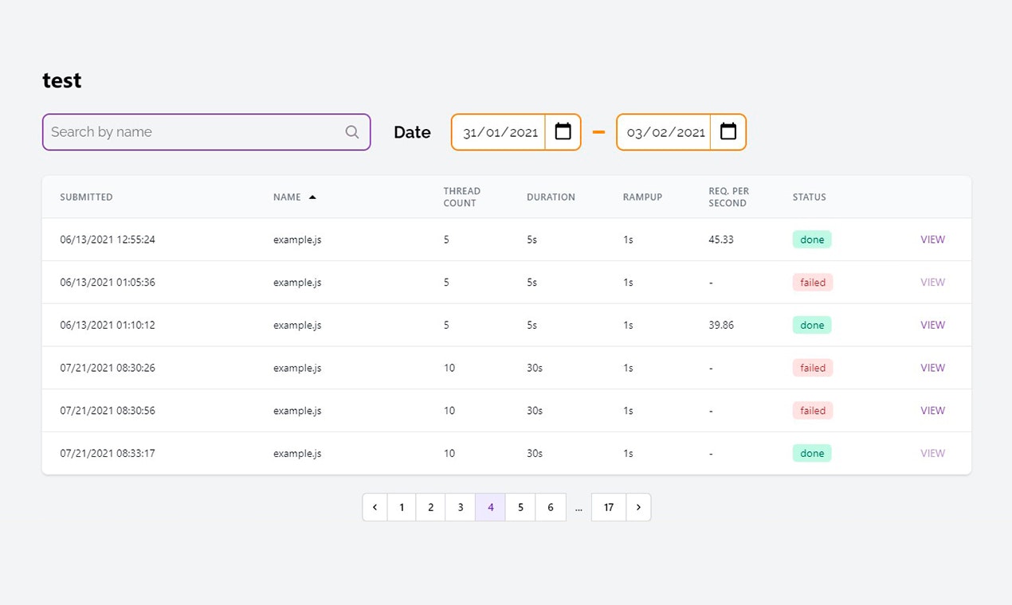The height and width of the screenshot is (605, 1012).
Task: Click timestamp 07/21/2021 08:33:17
Action: pos(108,453)
